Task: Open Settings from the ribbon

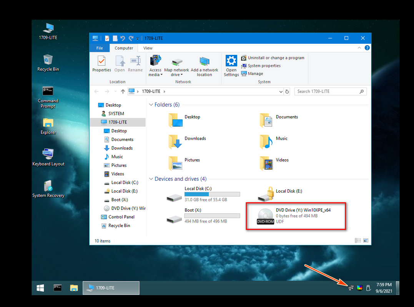Action: [x=231, y=66]
